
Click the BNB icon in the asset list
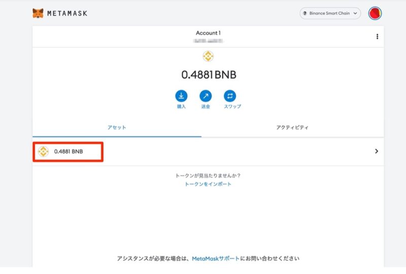[43, 152]
